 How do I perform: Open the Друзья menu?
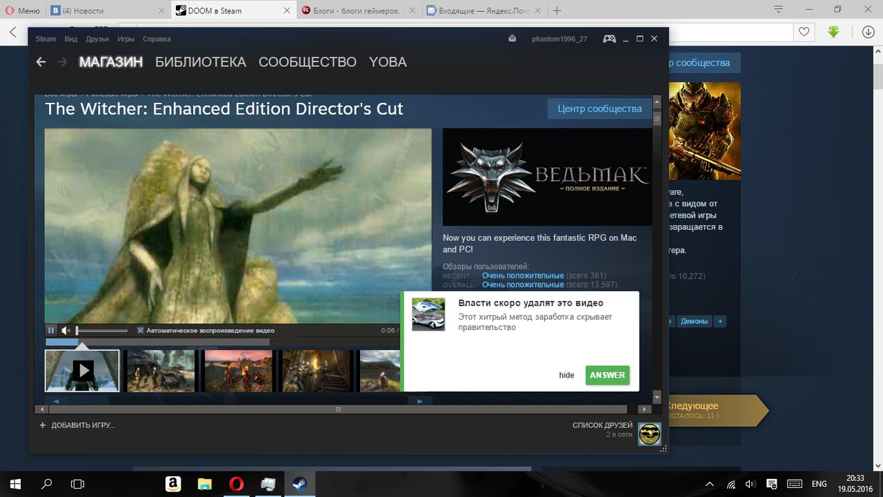[x=97, y=39]
